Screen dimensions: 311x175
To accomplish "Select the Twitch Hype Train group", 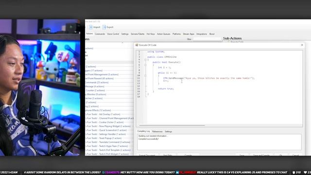I will (107, 146).
